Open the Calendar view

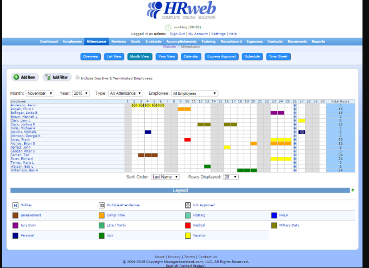[x=191, y=57]
